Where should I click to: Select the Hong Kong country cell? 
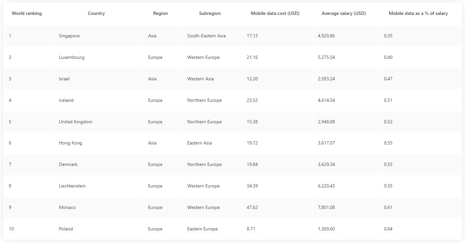70,143
